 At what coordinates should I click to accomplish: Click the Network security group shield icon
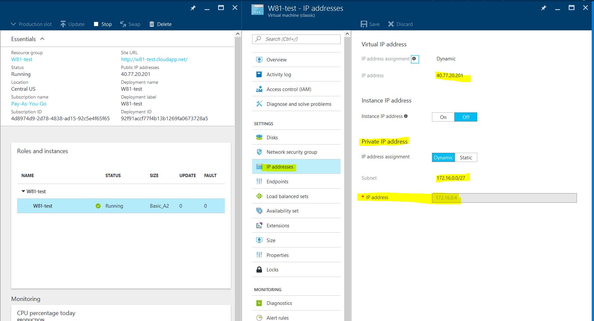[x=259, y=152]
